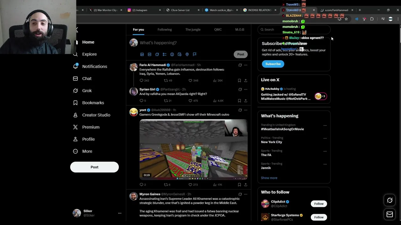This screenshot has width=401, height=225.
Task: Open the floating messages envelope button
Action: [x=390, y=215]
